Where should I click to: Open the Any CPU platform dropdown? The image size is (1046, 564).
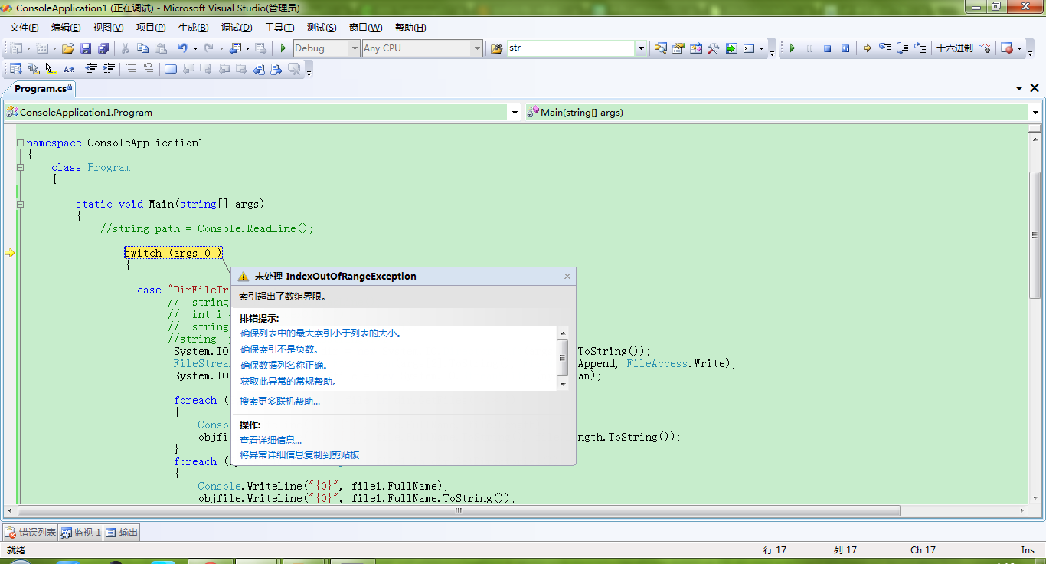[477, 48]
